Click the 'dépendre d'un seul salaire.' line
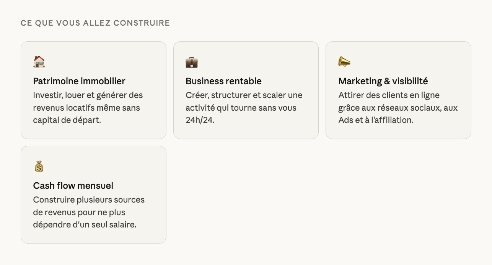 [85, 225]
